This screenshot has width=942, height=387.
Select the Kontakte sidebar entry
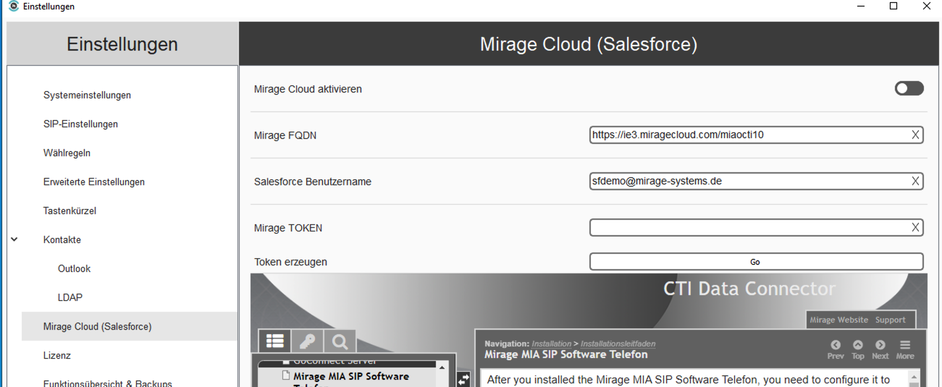[x=62, y=240]
